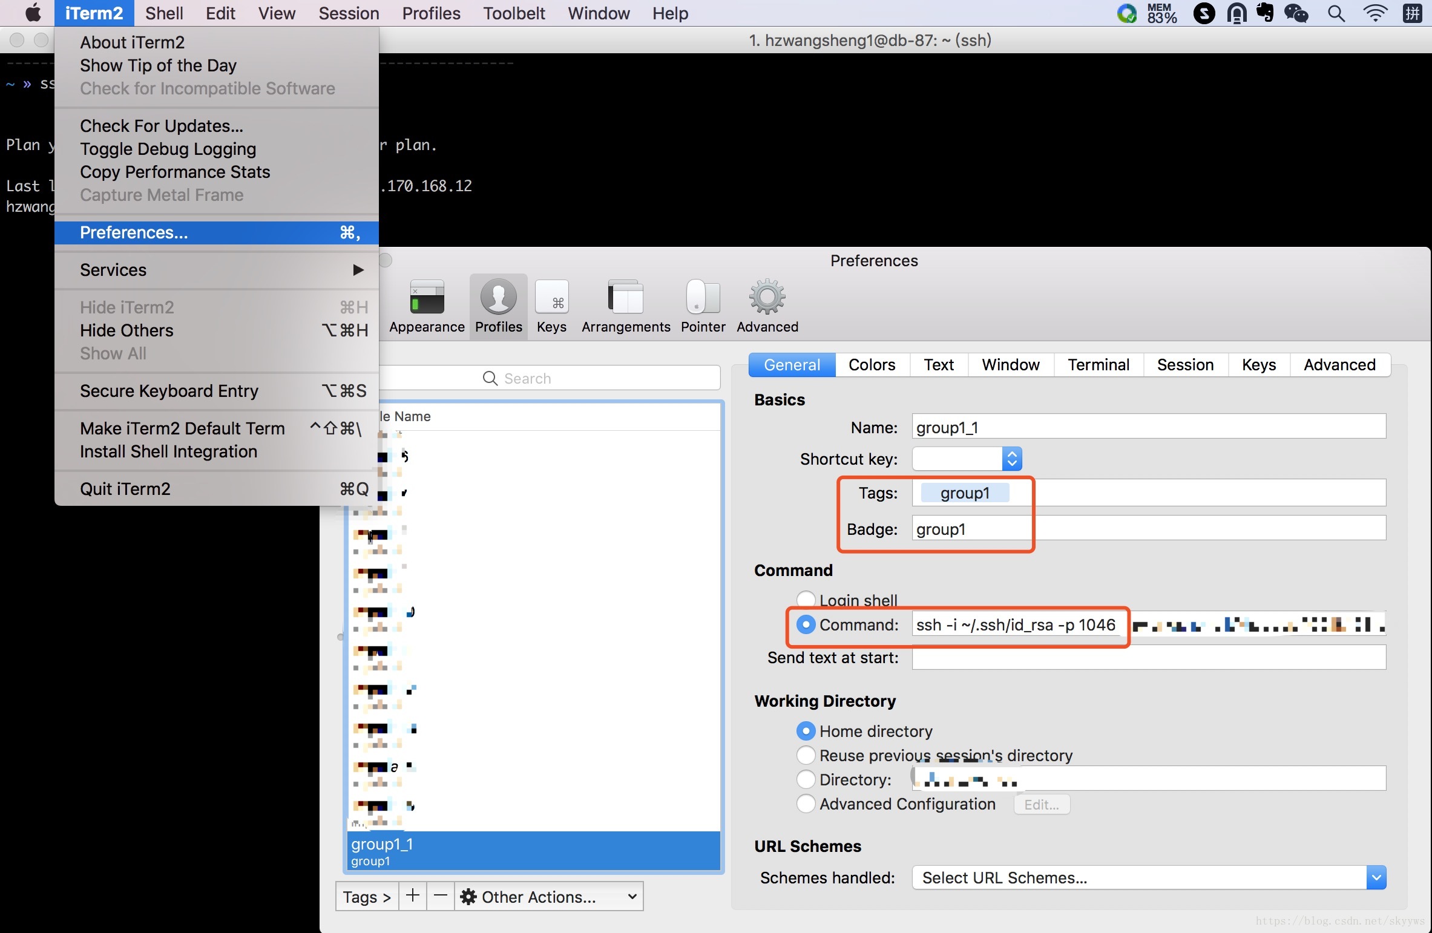Expand the Services submenu
The image size is (1432, 933).
[x=216, y=270]
